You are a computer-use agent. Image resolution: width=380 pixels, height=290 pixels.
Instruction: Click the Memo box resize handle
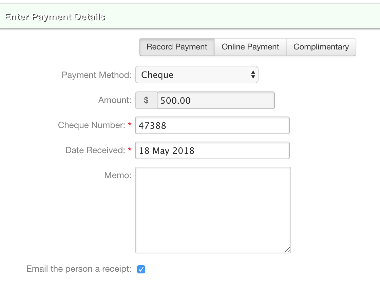tap(287, 250)
